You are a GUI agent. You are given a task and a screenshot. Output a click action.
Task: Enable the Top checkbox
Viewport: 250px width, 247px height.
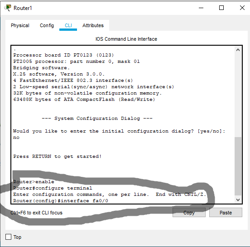coord(8,237)
